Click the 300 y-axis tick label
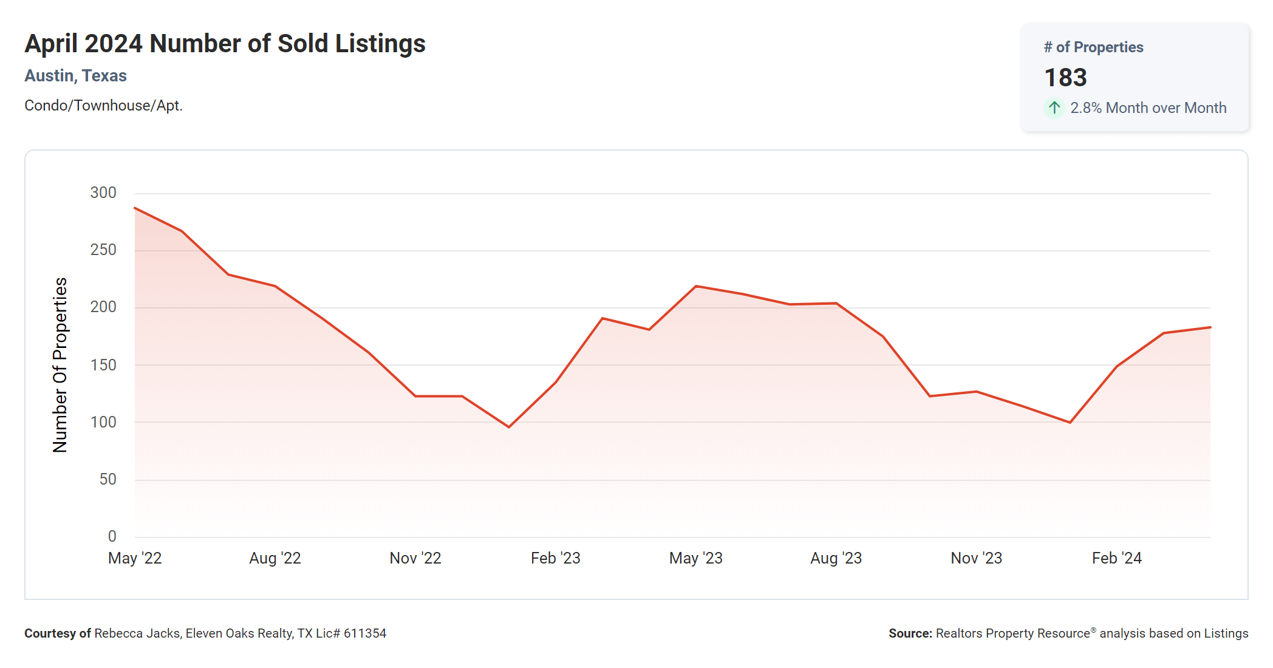The image size is (1273, 668). (x=103, y=193)
